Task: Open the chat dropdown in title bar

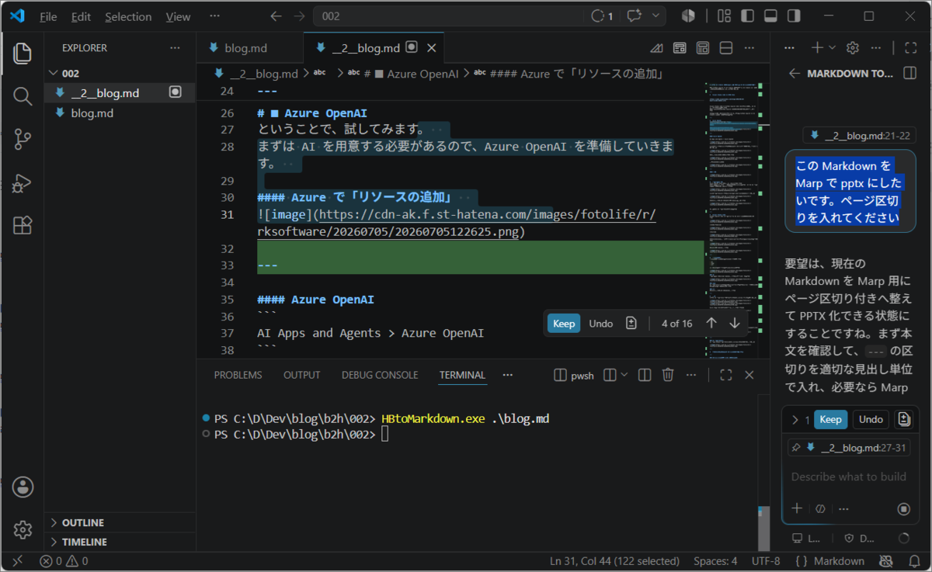Action: click(x=657, y=16)
